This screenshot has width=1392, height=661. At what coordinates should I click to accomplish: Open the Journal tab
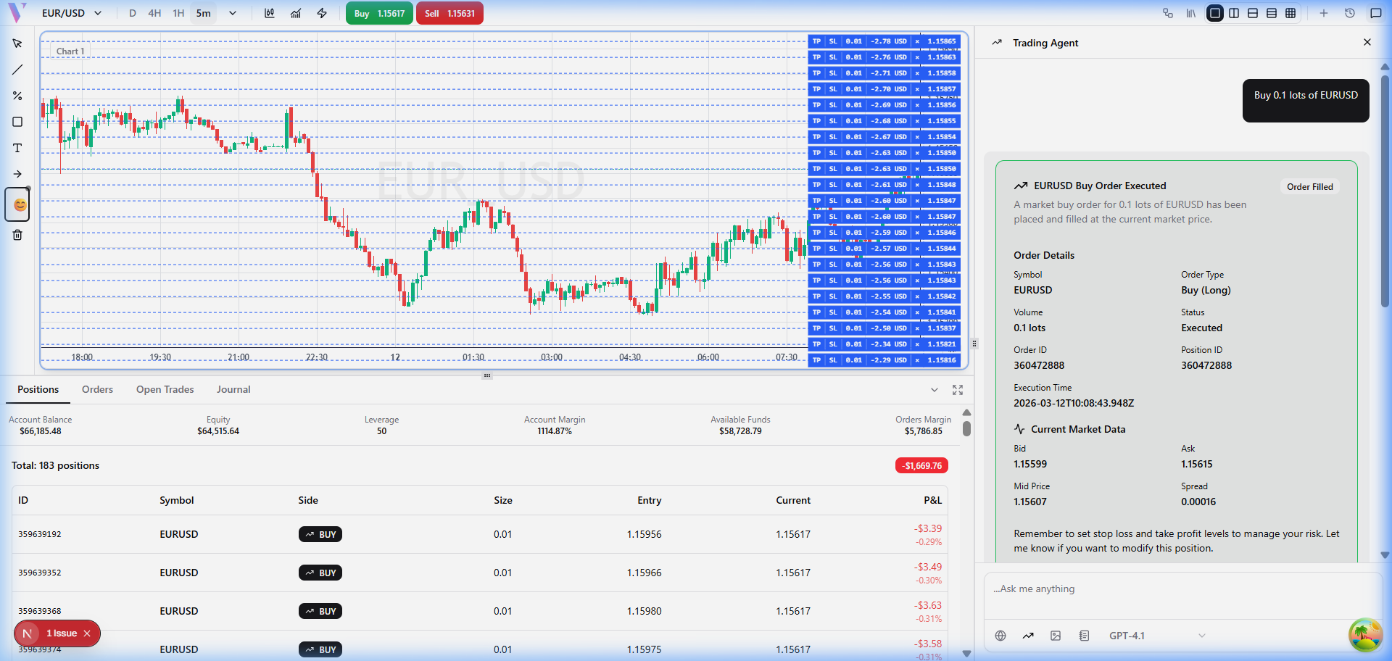click(x=233, y=389)
